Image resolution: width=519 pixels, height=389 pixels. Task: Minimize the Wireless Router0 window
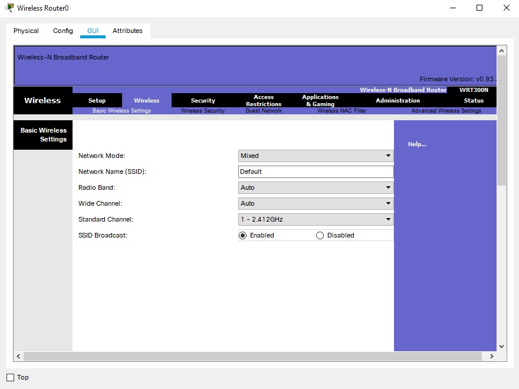tap(453, 8)
